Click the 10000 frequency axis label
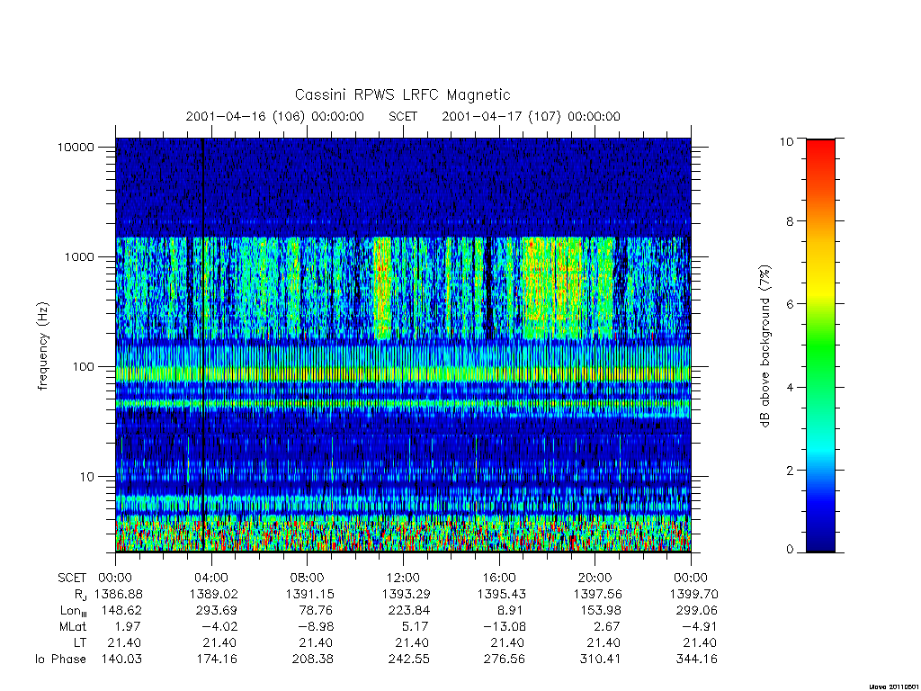Screen dimensions: 921x691 (76, 147)
